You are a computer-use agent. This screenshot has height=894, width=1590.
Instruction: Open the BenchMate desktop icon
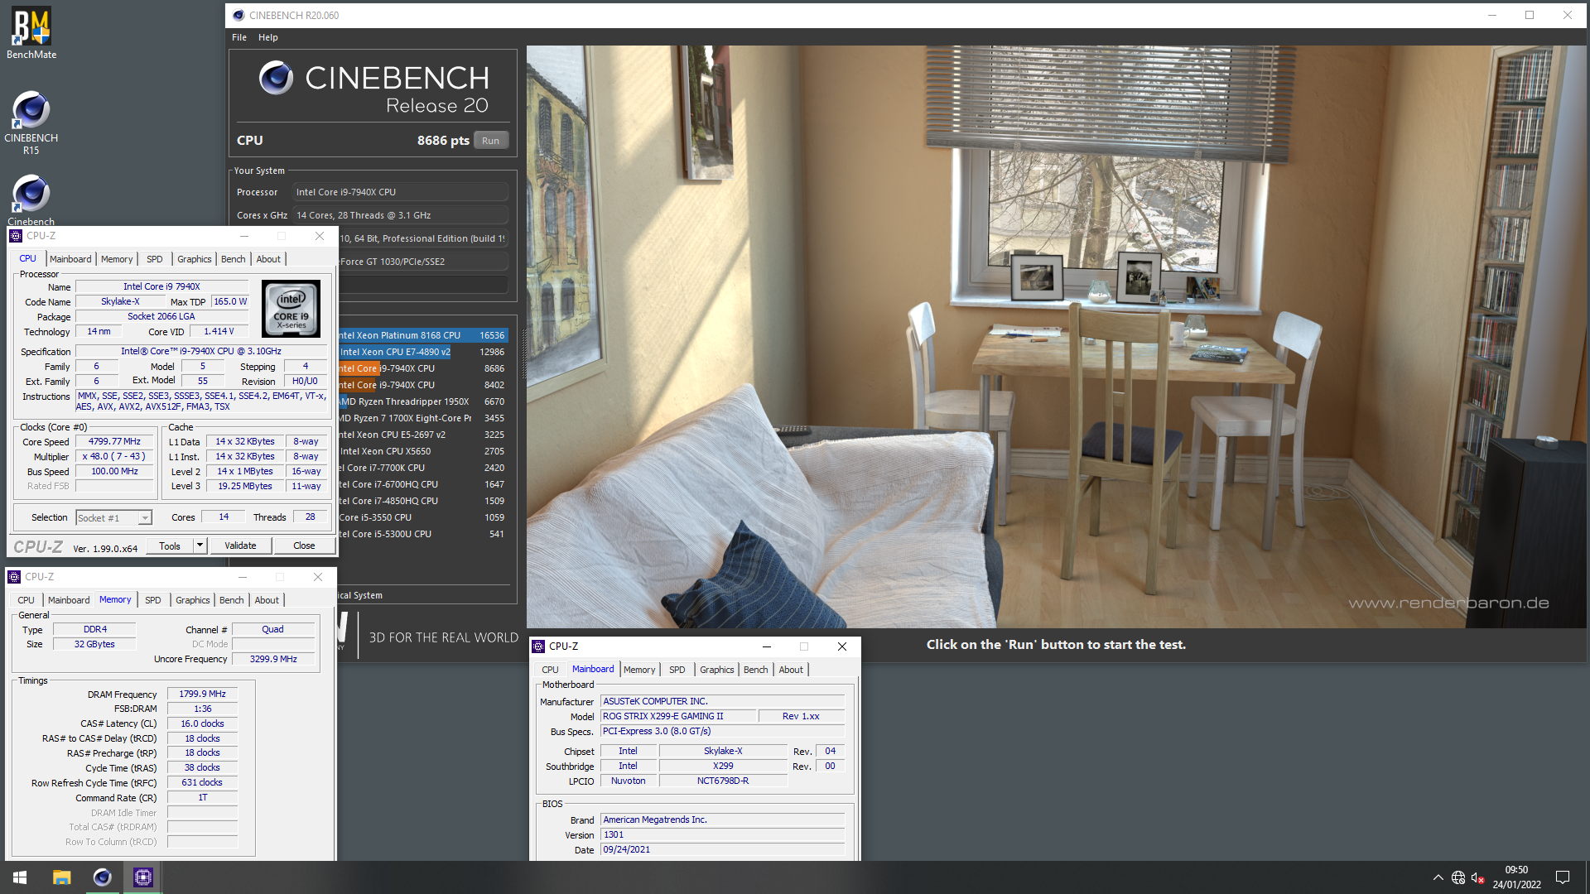(31, 33)
